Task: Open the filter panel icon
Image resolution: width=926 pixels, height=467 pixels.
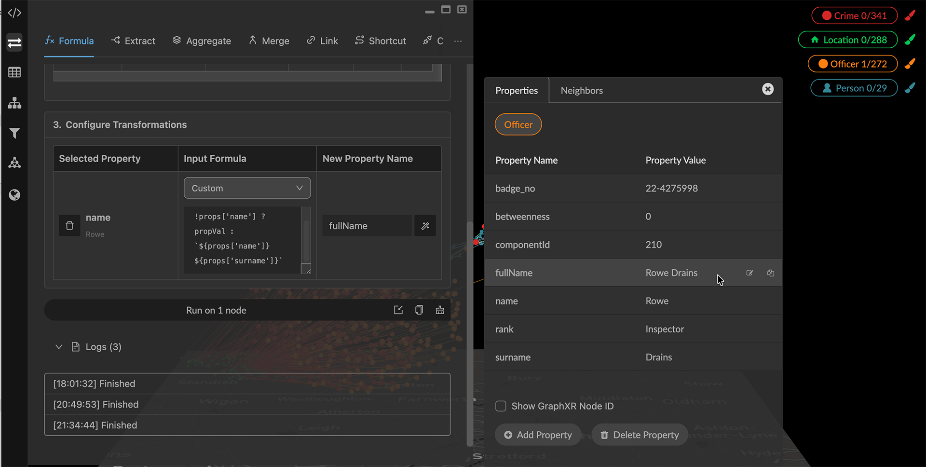Action: 14,133
